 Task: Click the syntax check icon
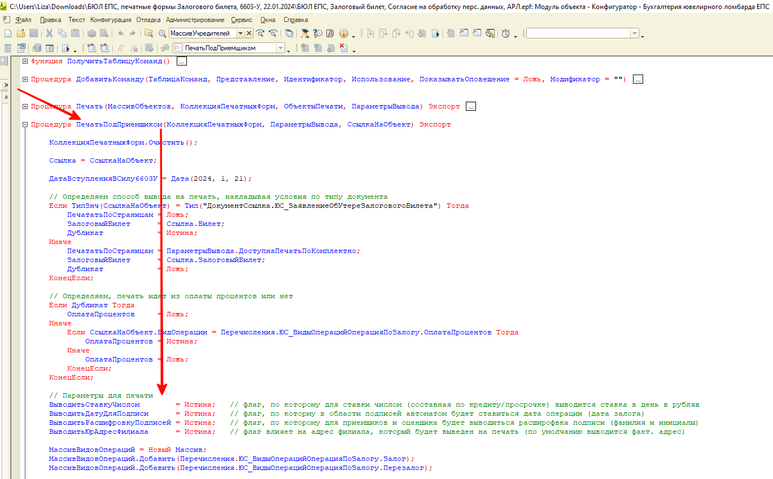[x=148, y=48]
